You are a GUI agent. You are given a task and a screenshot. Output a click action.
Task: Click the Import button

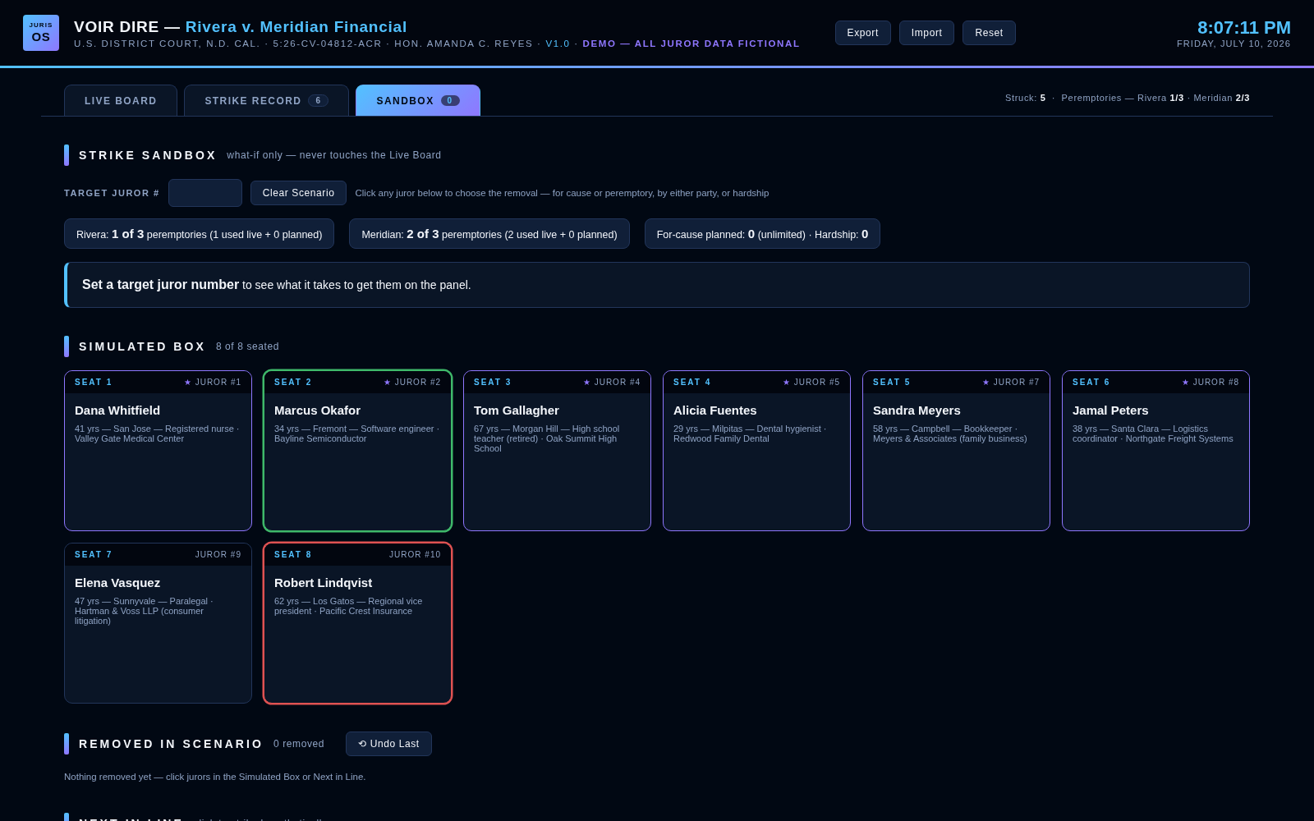[926, 33]
